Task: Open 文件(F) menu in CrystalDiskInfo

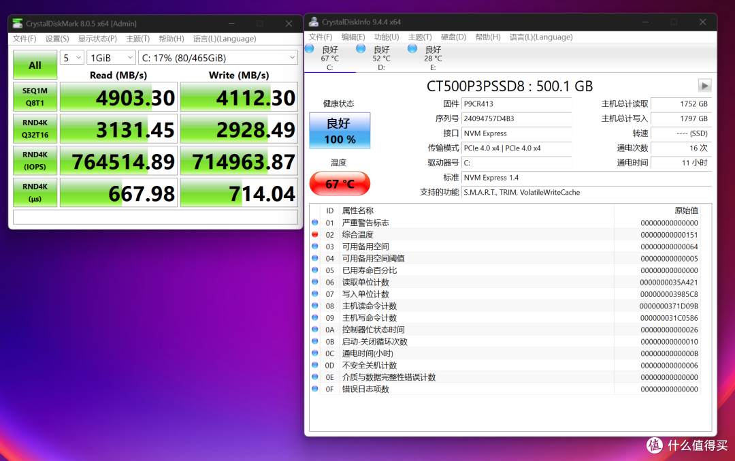Action: pos(321,37)
